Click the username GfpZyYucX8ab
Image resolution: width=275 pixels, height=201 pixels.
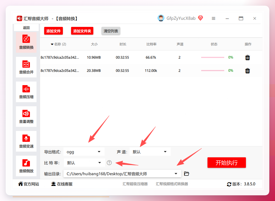181,18
